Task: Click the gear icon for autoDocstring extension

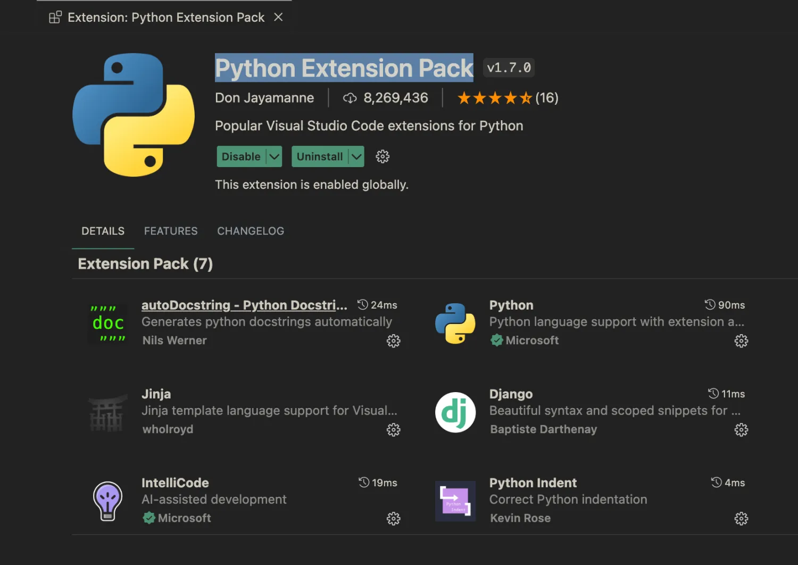Action: pos(394,341)
